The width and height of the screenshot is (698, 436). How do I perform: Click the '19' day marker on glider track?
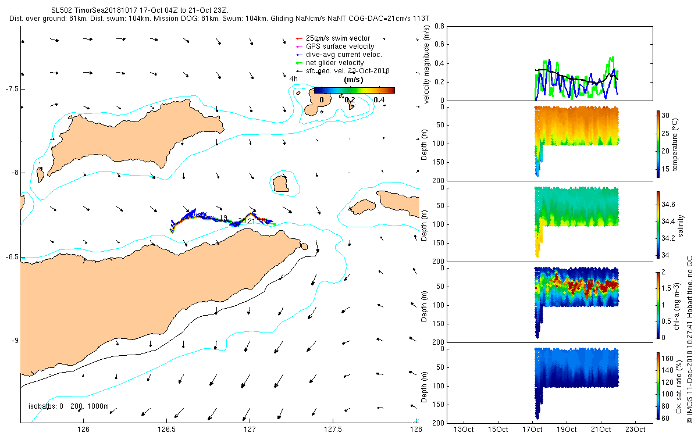[x=223, y=218]
